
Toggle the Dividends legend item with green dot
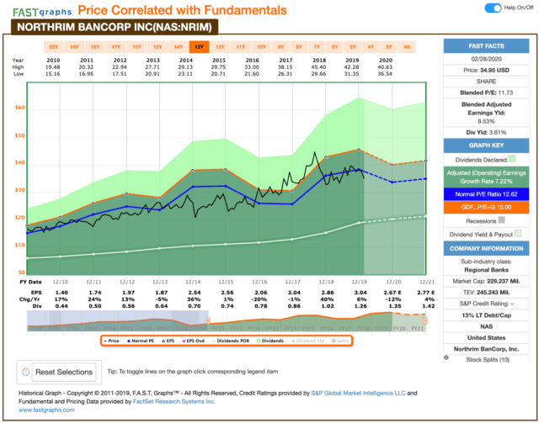(270, 341)
